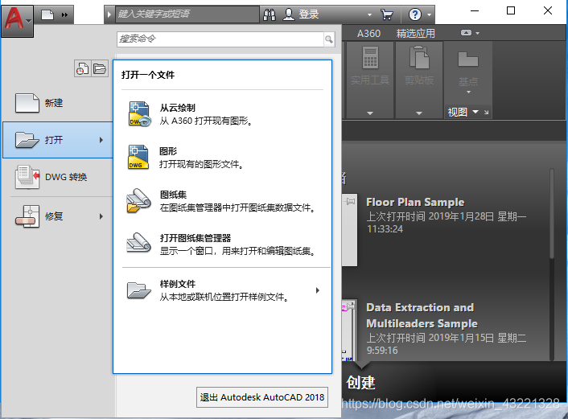Click the ribbon minimize toggle button
The width and height of the screenshot is (568, 419).
466,33
